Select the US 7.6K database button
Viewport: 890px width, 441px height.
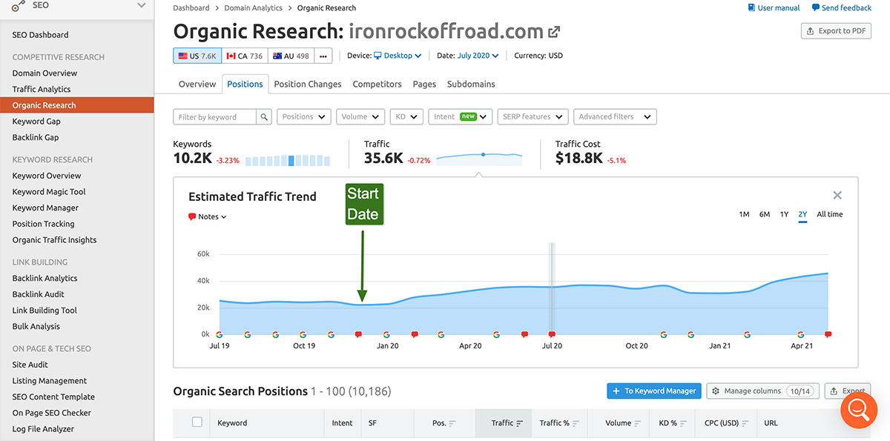pyautogui.click(x=197, y=56)
